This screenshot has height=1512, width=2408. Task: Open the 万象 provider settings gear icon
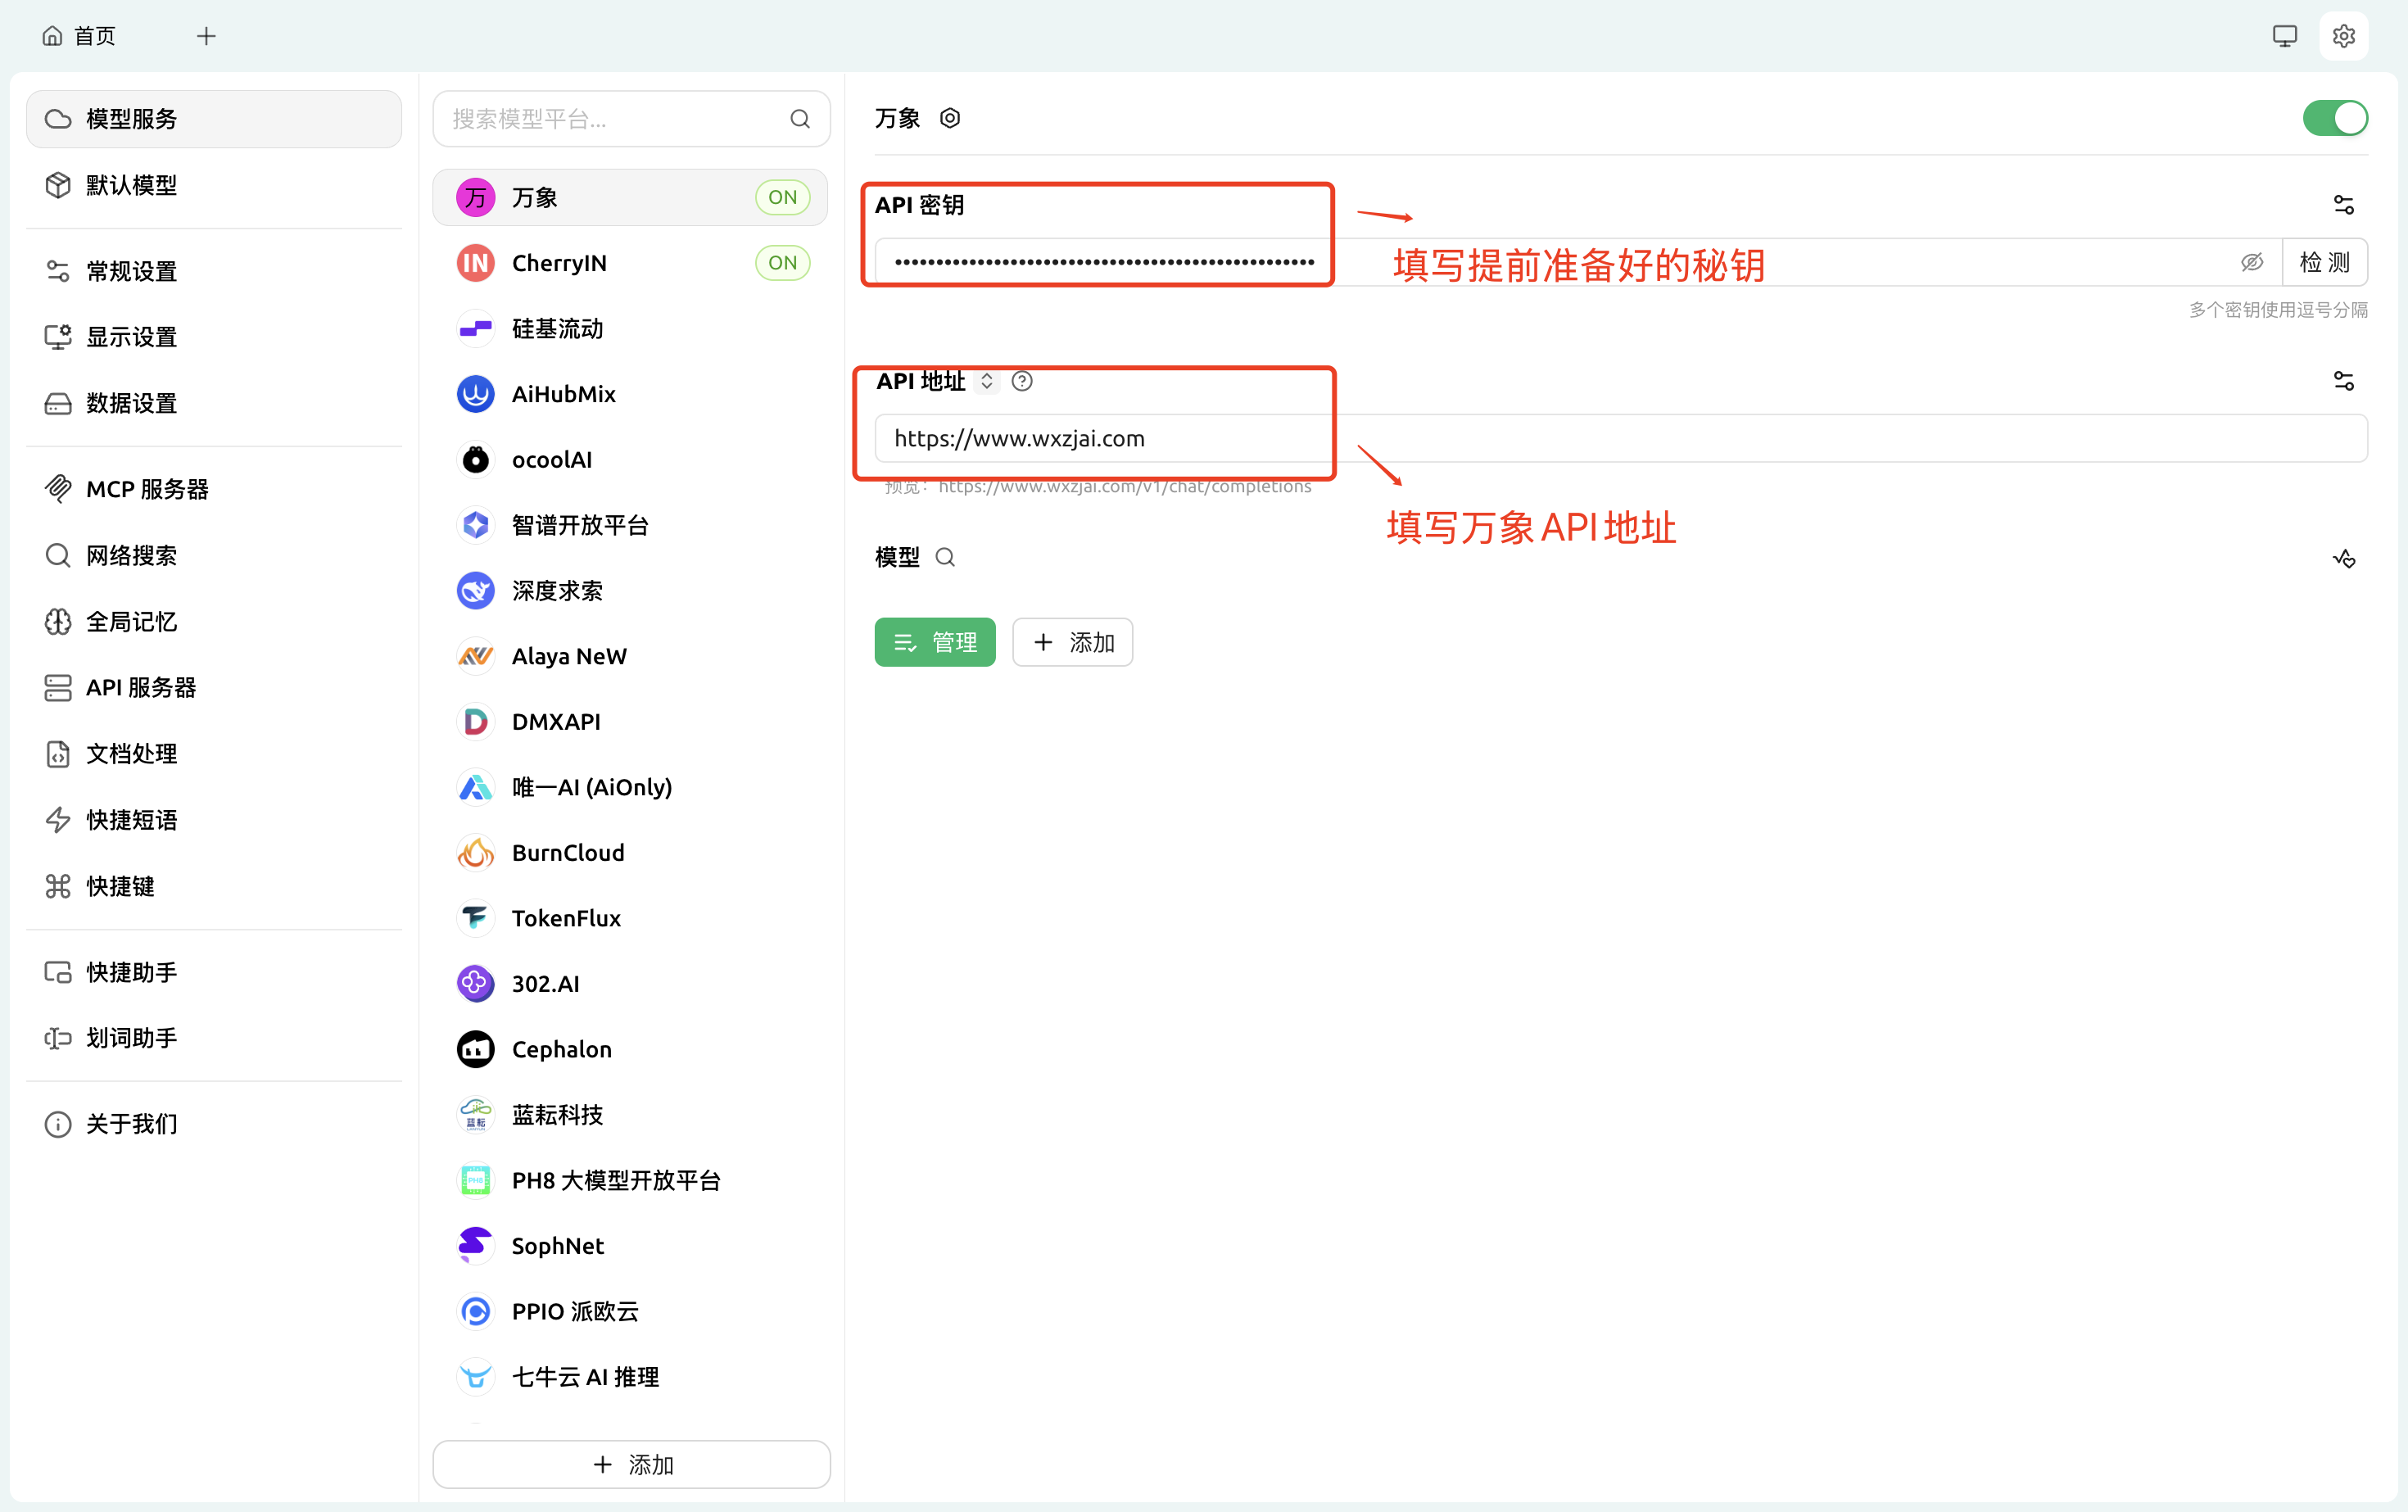950,118
